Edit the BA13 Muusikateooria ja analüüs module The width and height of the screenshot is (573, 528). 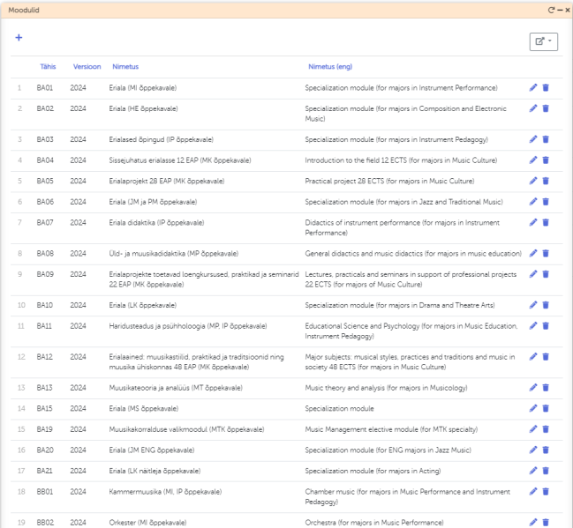coord(532,387)
